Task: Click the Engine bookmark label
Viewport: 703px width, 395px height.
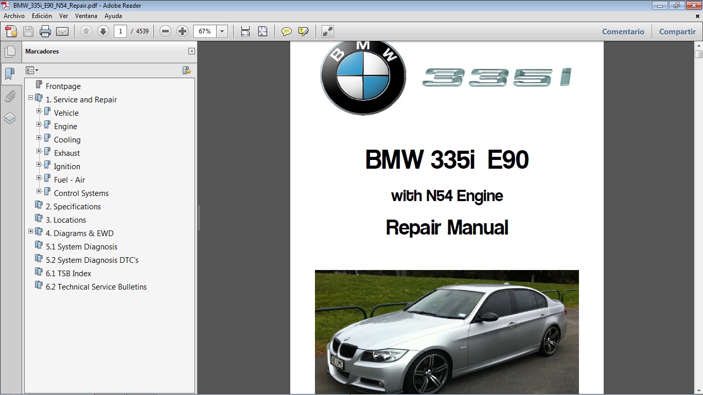Action: click(65, 127)
